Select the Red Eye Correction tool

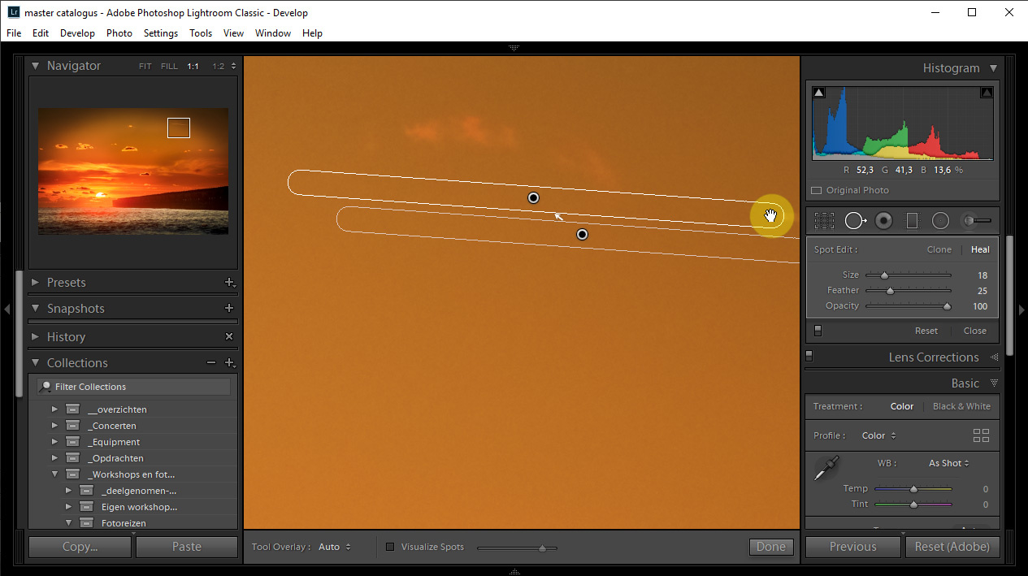tap(884, 220)
